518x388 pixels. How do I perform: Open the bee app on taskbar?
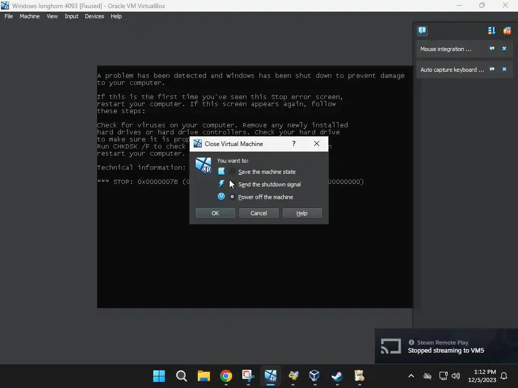pos(293,376)
